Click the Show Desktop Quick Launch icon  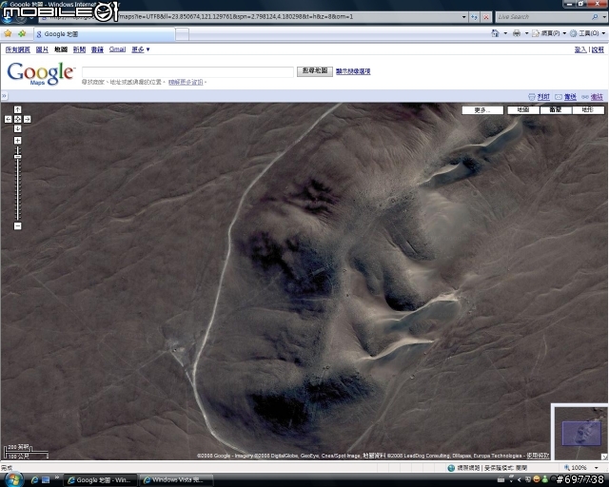[x=46, y=480]
